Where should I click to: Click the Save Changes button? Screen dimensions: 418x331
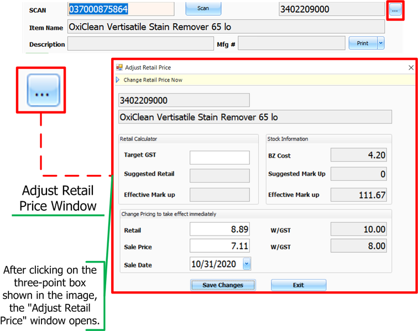tap(223, 285)
